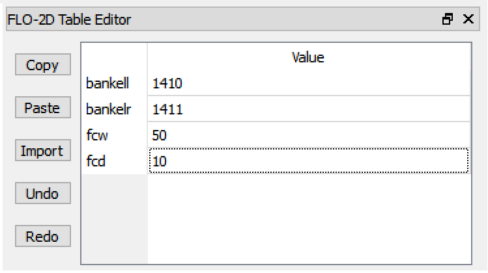Click the FLO-2D Table Editor title bar
This screenshot has width=488, height=273.
pyautogui.click(x=195, y=19)
